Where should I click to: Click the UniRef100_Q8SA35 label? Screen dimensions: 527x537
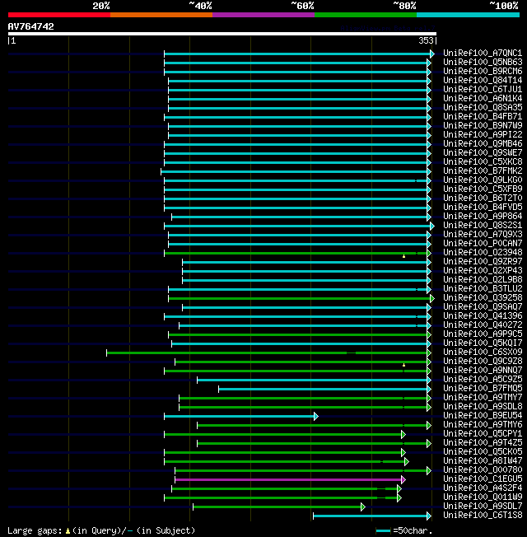[x=483, y=108]
